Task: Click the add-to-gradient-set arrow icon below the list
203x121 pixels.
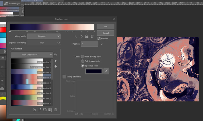Action: [x=39, y=110]
